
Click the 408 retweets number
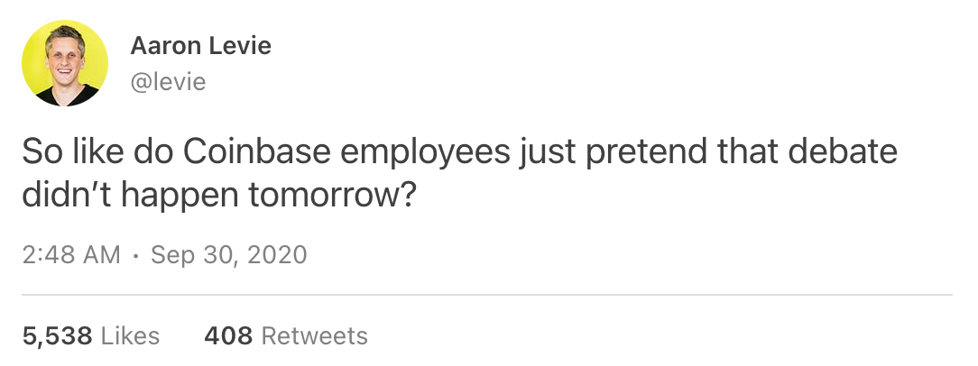pos(227,336)
